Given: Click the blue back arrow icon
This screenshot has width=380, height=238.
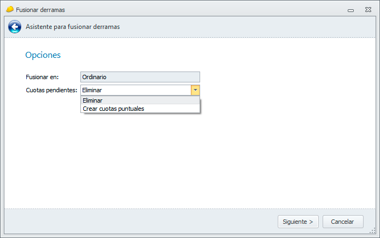Looking at the screenshot, I should (15, 27).
